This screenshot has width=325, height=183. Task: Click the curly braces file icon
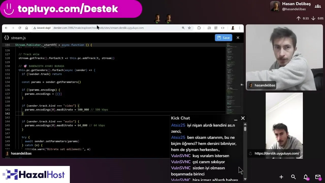7,38
